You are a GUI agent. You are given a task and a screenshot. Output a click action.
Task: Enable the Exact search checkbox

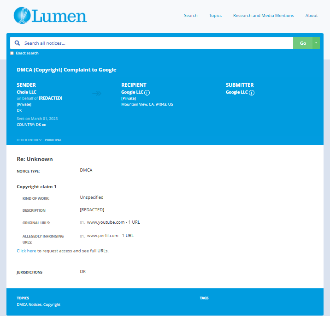pos(12,53)
